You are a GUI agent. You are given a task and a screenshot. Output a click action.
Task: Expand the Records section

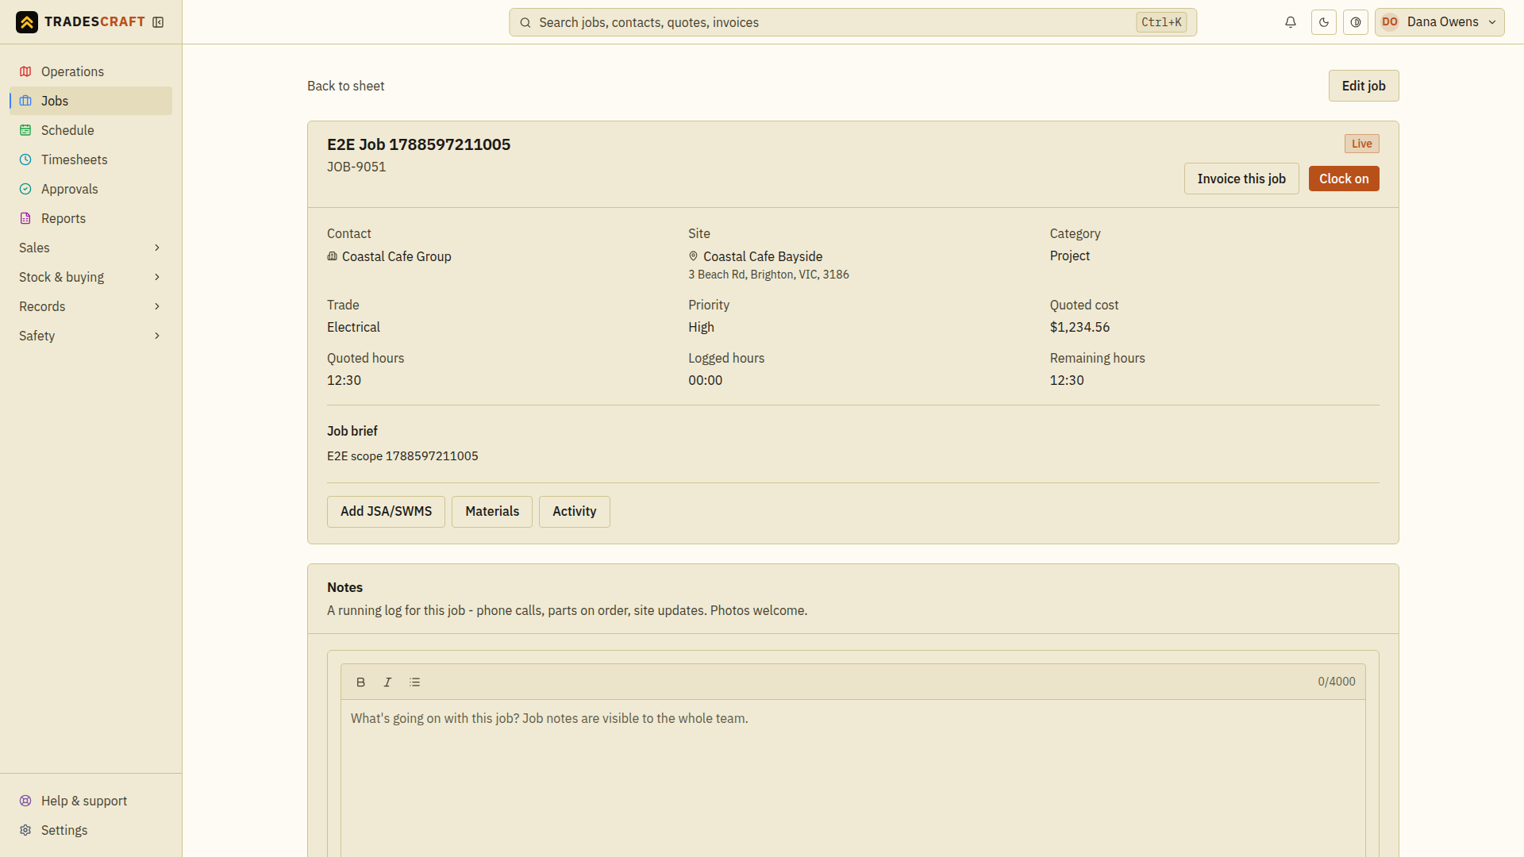point(90,306)
